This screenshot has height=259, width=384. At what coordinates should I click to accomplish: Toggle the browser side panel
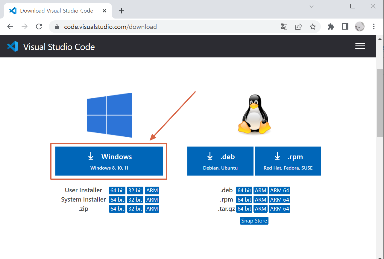(x=345, y=27)
